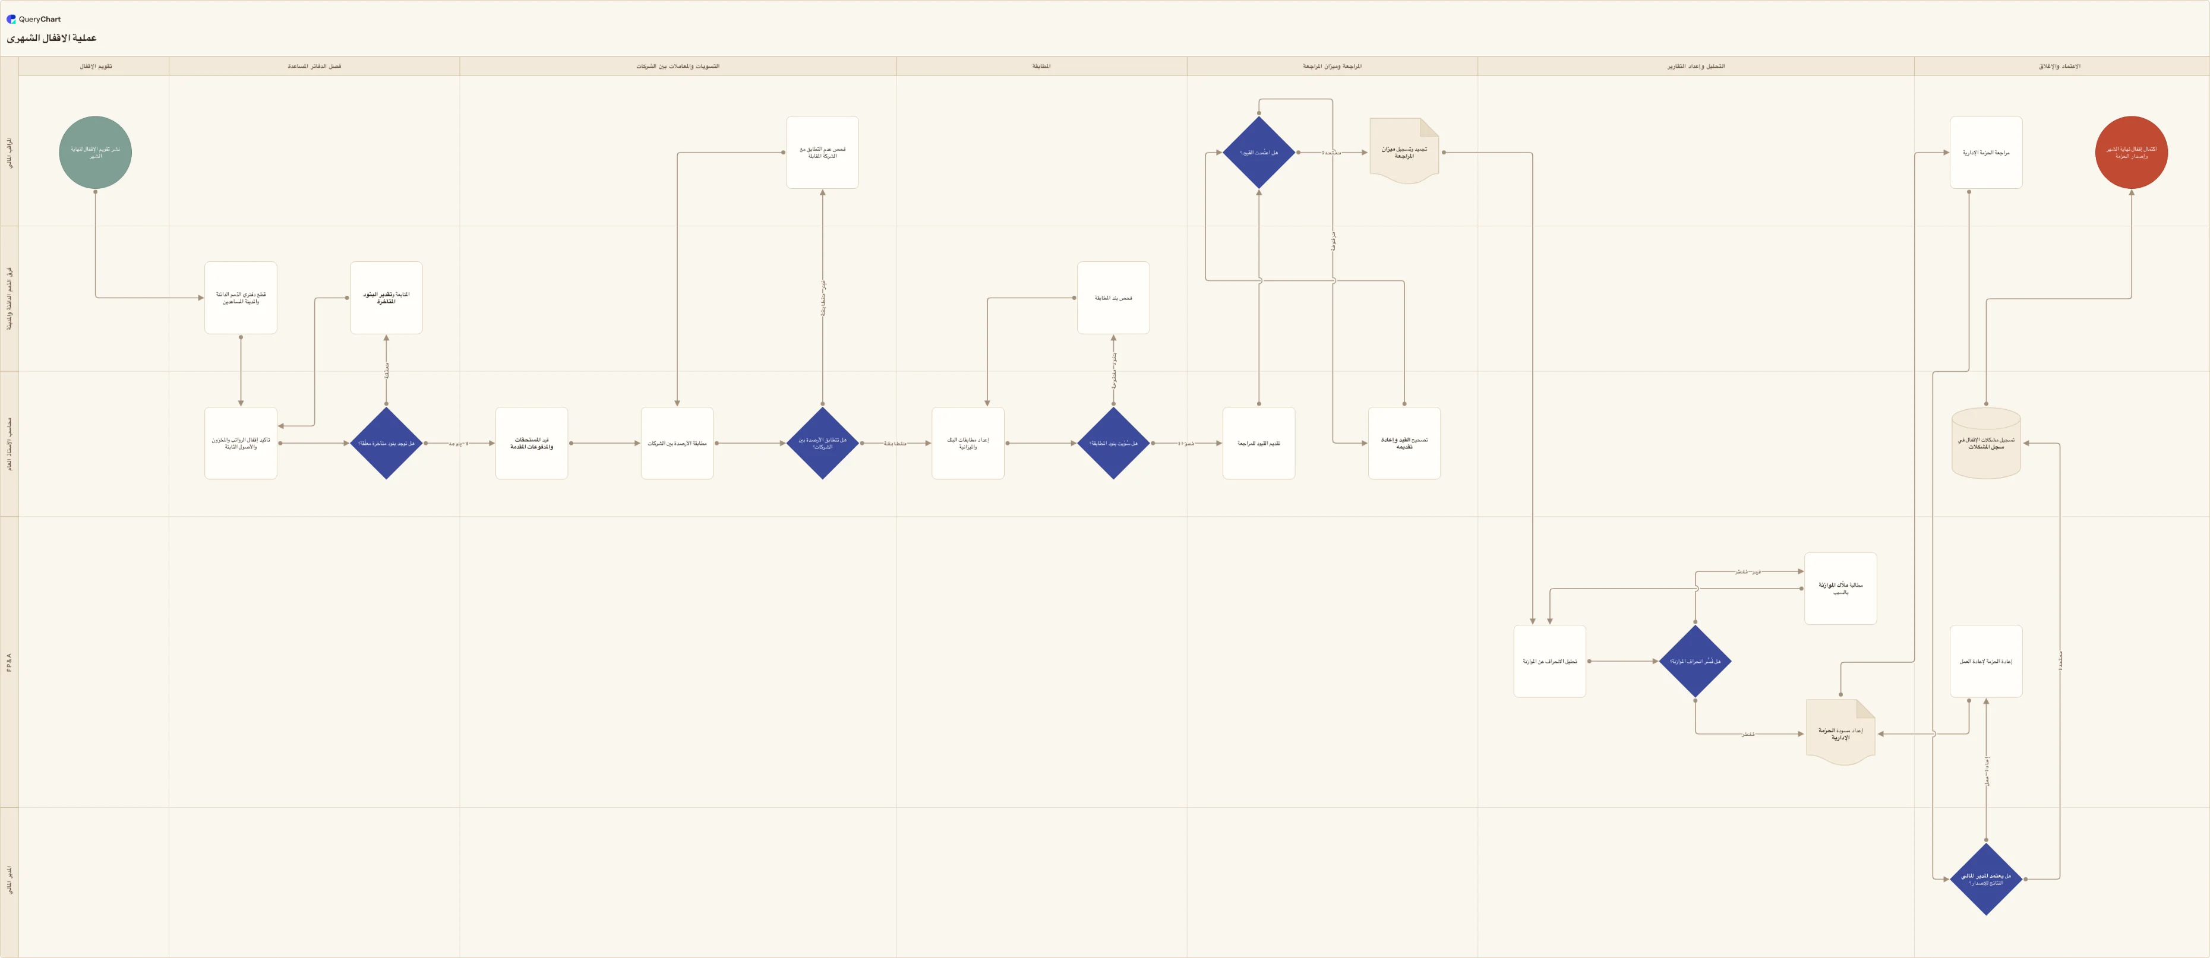This screenshot has height=958, width=2210.
Task: Select the column header الاعتماد والإغلاق
Action: (x=2060, y=66)
